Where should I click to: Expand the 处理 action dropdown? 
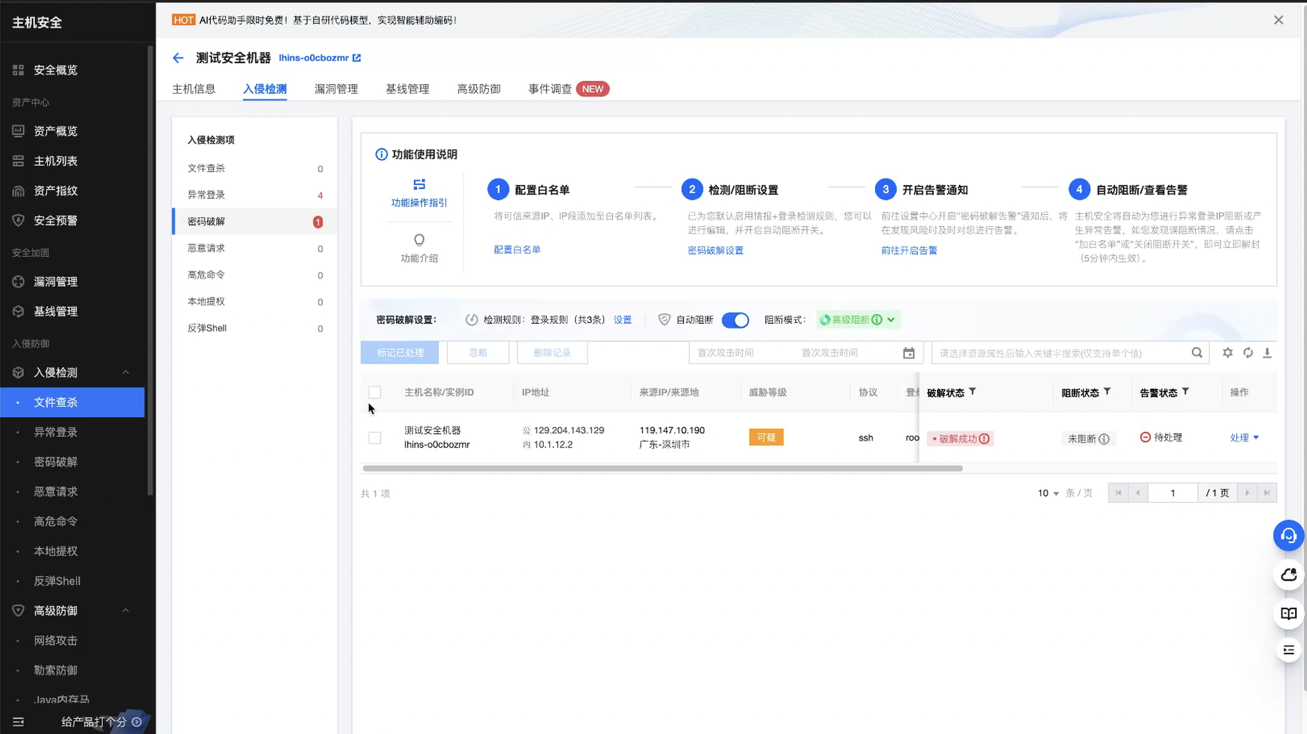tap(1244, 437)
